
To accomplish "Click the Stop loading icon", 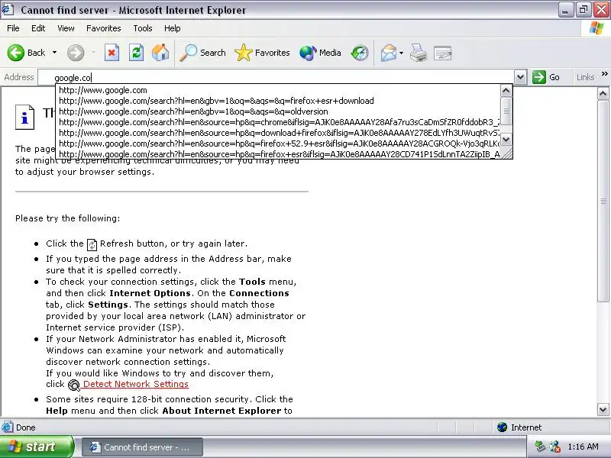I will (112, 53).
